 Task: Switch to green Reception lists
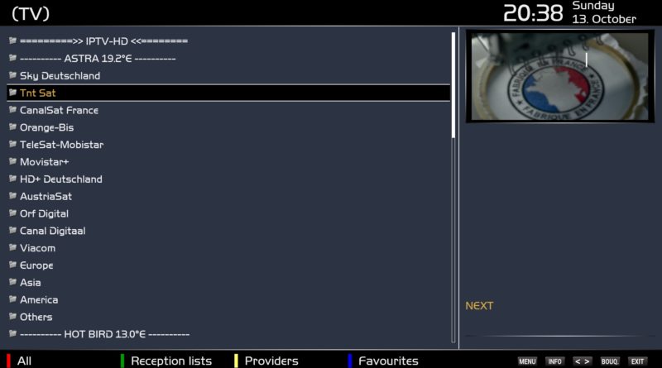coord(166,361)
